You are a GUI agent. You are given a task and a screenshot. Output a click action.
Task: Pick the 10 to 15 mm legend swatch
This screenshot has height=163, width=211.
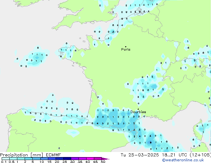coord(44,159)
